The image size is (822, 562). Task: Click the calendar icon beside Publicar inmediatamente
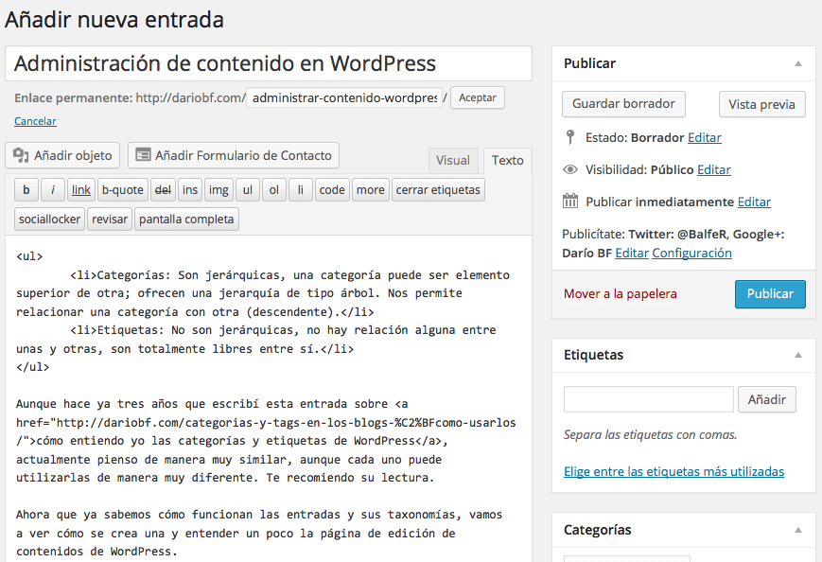pos(570,202)
